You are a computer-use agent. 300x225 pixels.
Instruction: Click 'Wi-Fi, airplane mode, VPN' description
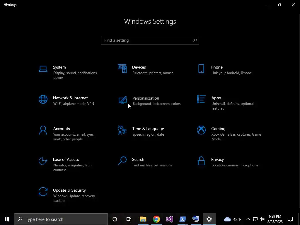74,104
